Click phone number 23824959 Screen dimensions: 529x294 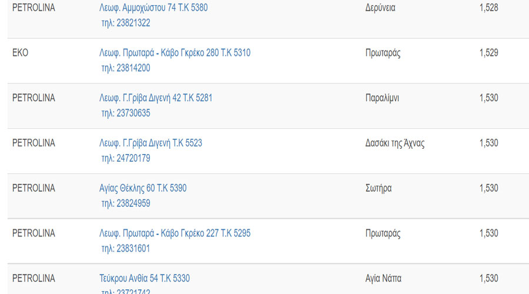coord(125,203)
